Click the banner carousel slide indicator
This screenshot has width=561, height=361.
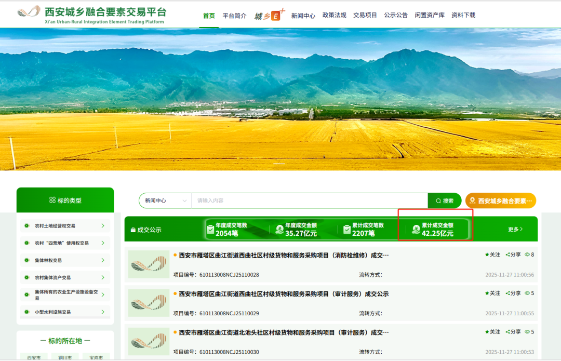point(279,164)
